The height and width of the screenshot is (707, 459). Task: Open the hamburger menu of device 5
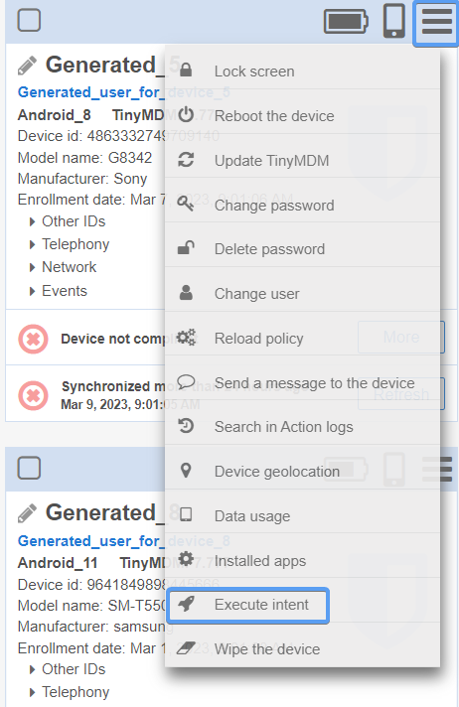pos(436,22)
